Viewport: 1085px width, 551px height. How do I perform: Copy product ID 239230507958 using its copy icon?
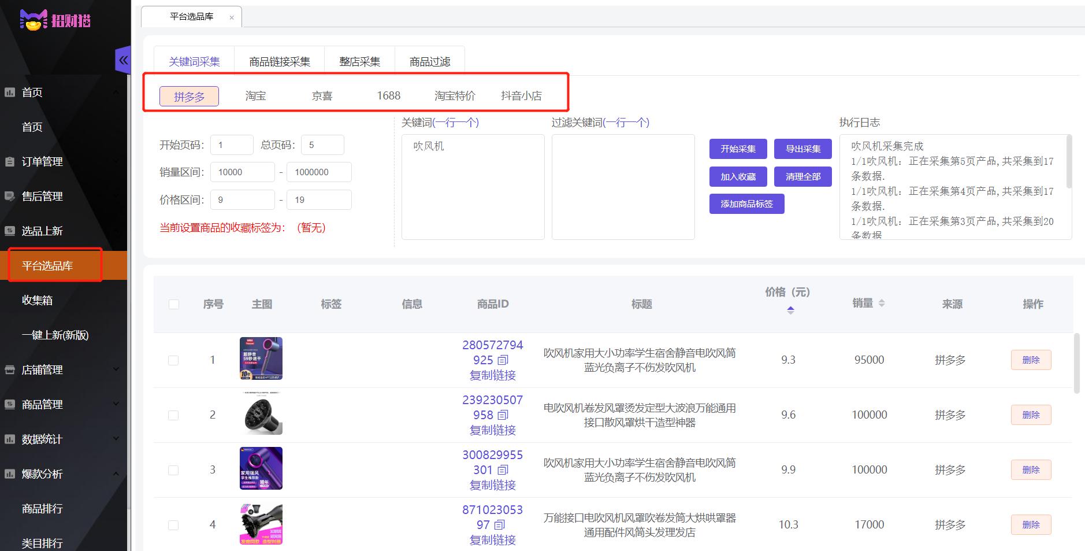(x=503, y=416)
